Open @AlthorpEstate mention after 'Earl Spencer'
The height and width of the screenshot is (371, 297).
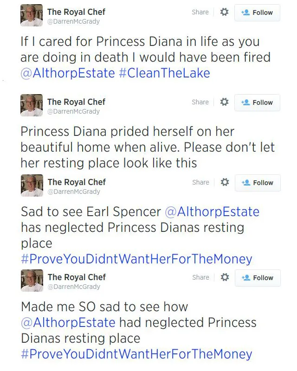point(212,211)
